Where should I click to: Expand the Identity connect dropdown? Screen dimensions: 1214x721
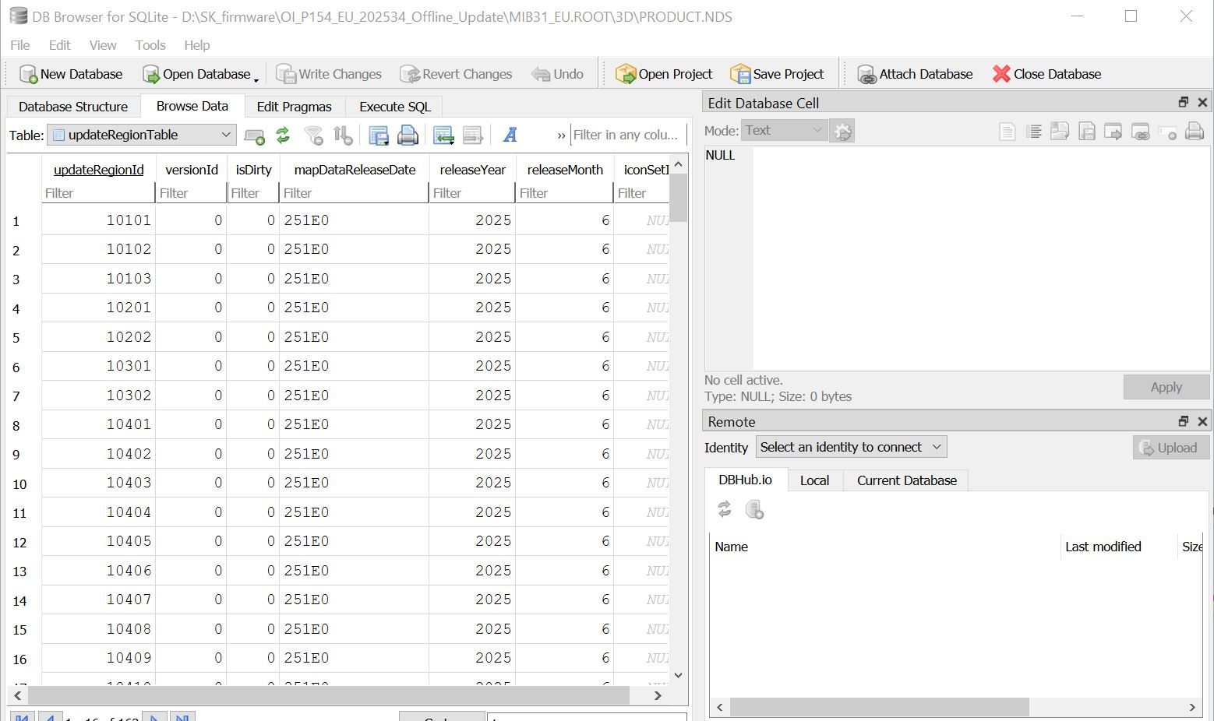(851, 447)
